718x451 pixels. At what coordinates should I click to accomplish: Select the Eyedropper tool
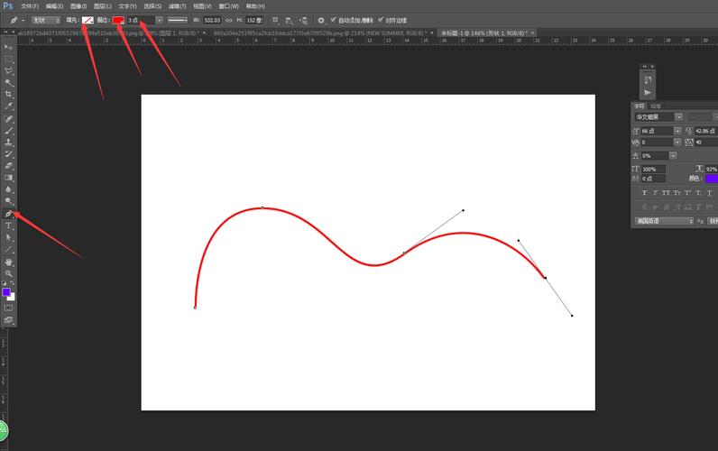coord(8,106)
